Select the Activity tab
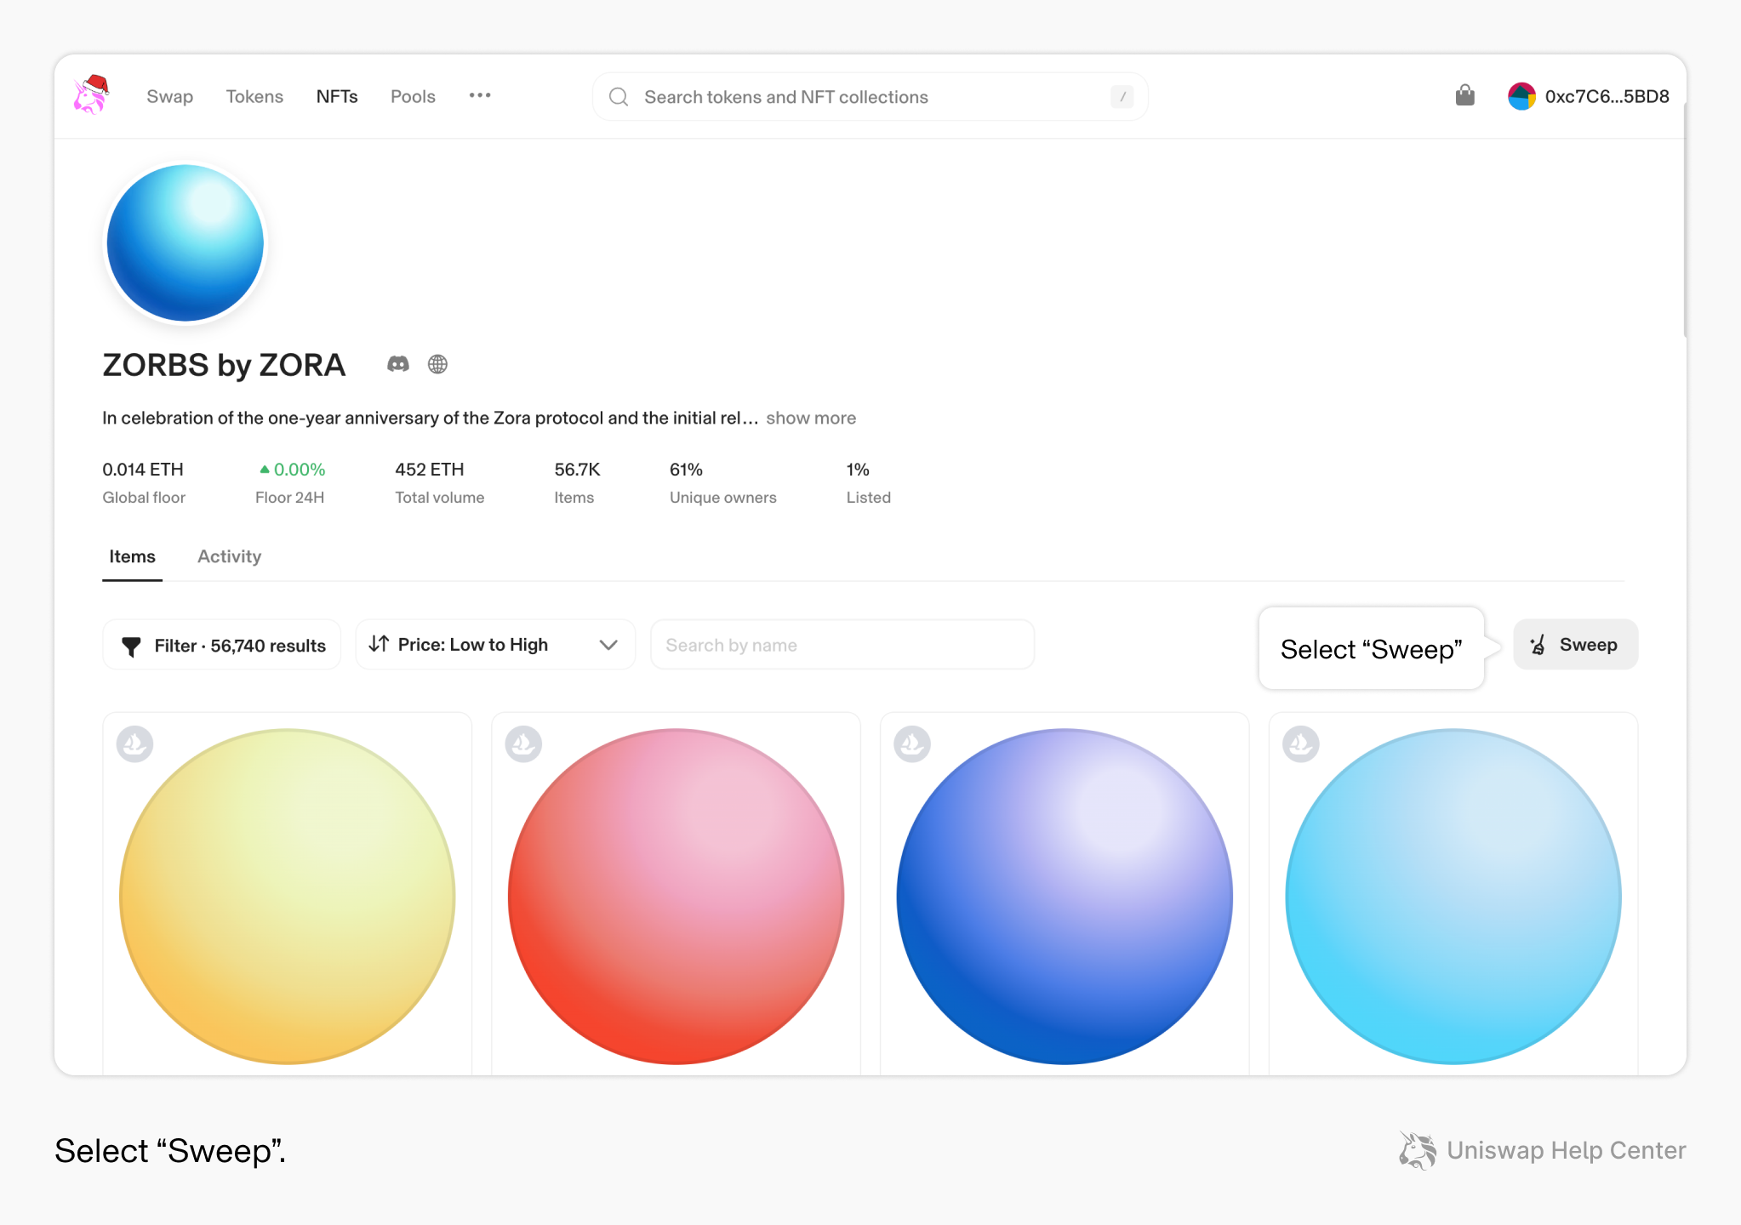This screenshot has height=1225, width=1741. click(230, 556)
